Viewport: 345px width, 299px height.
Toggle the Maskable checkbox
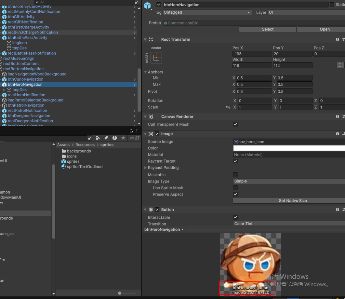point(235,175)
